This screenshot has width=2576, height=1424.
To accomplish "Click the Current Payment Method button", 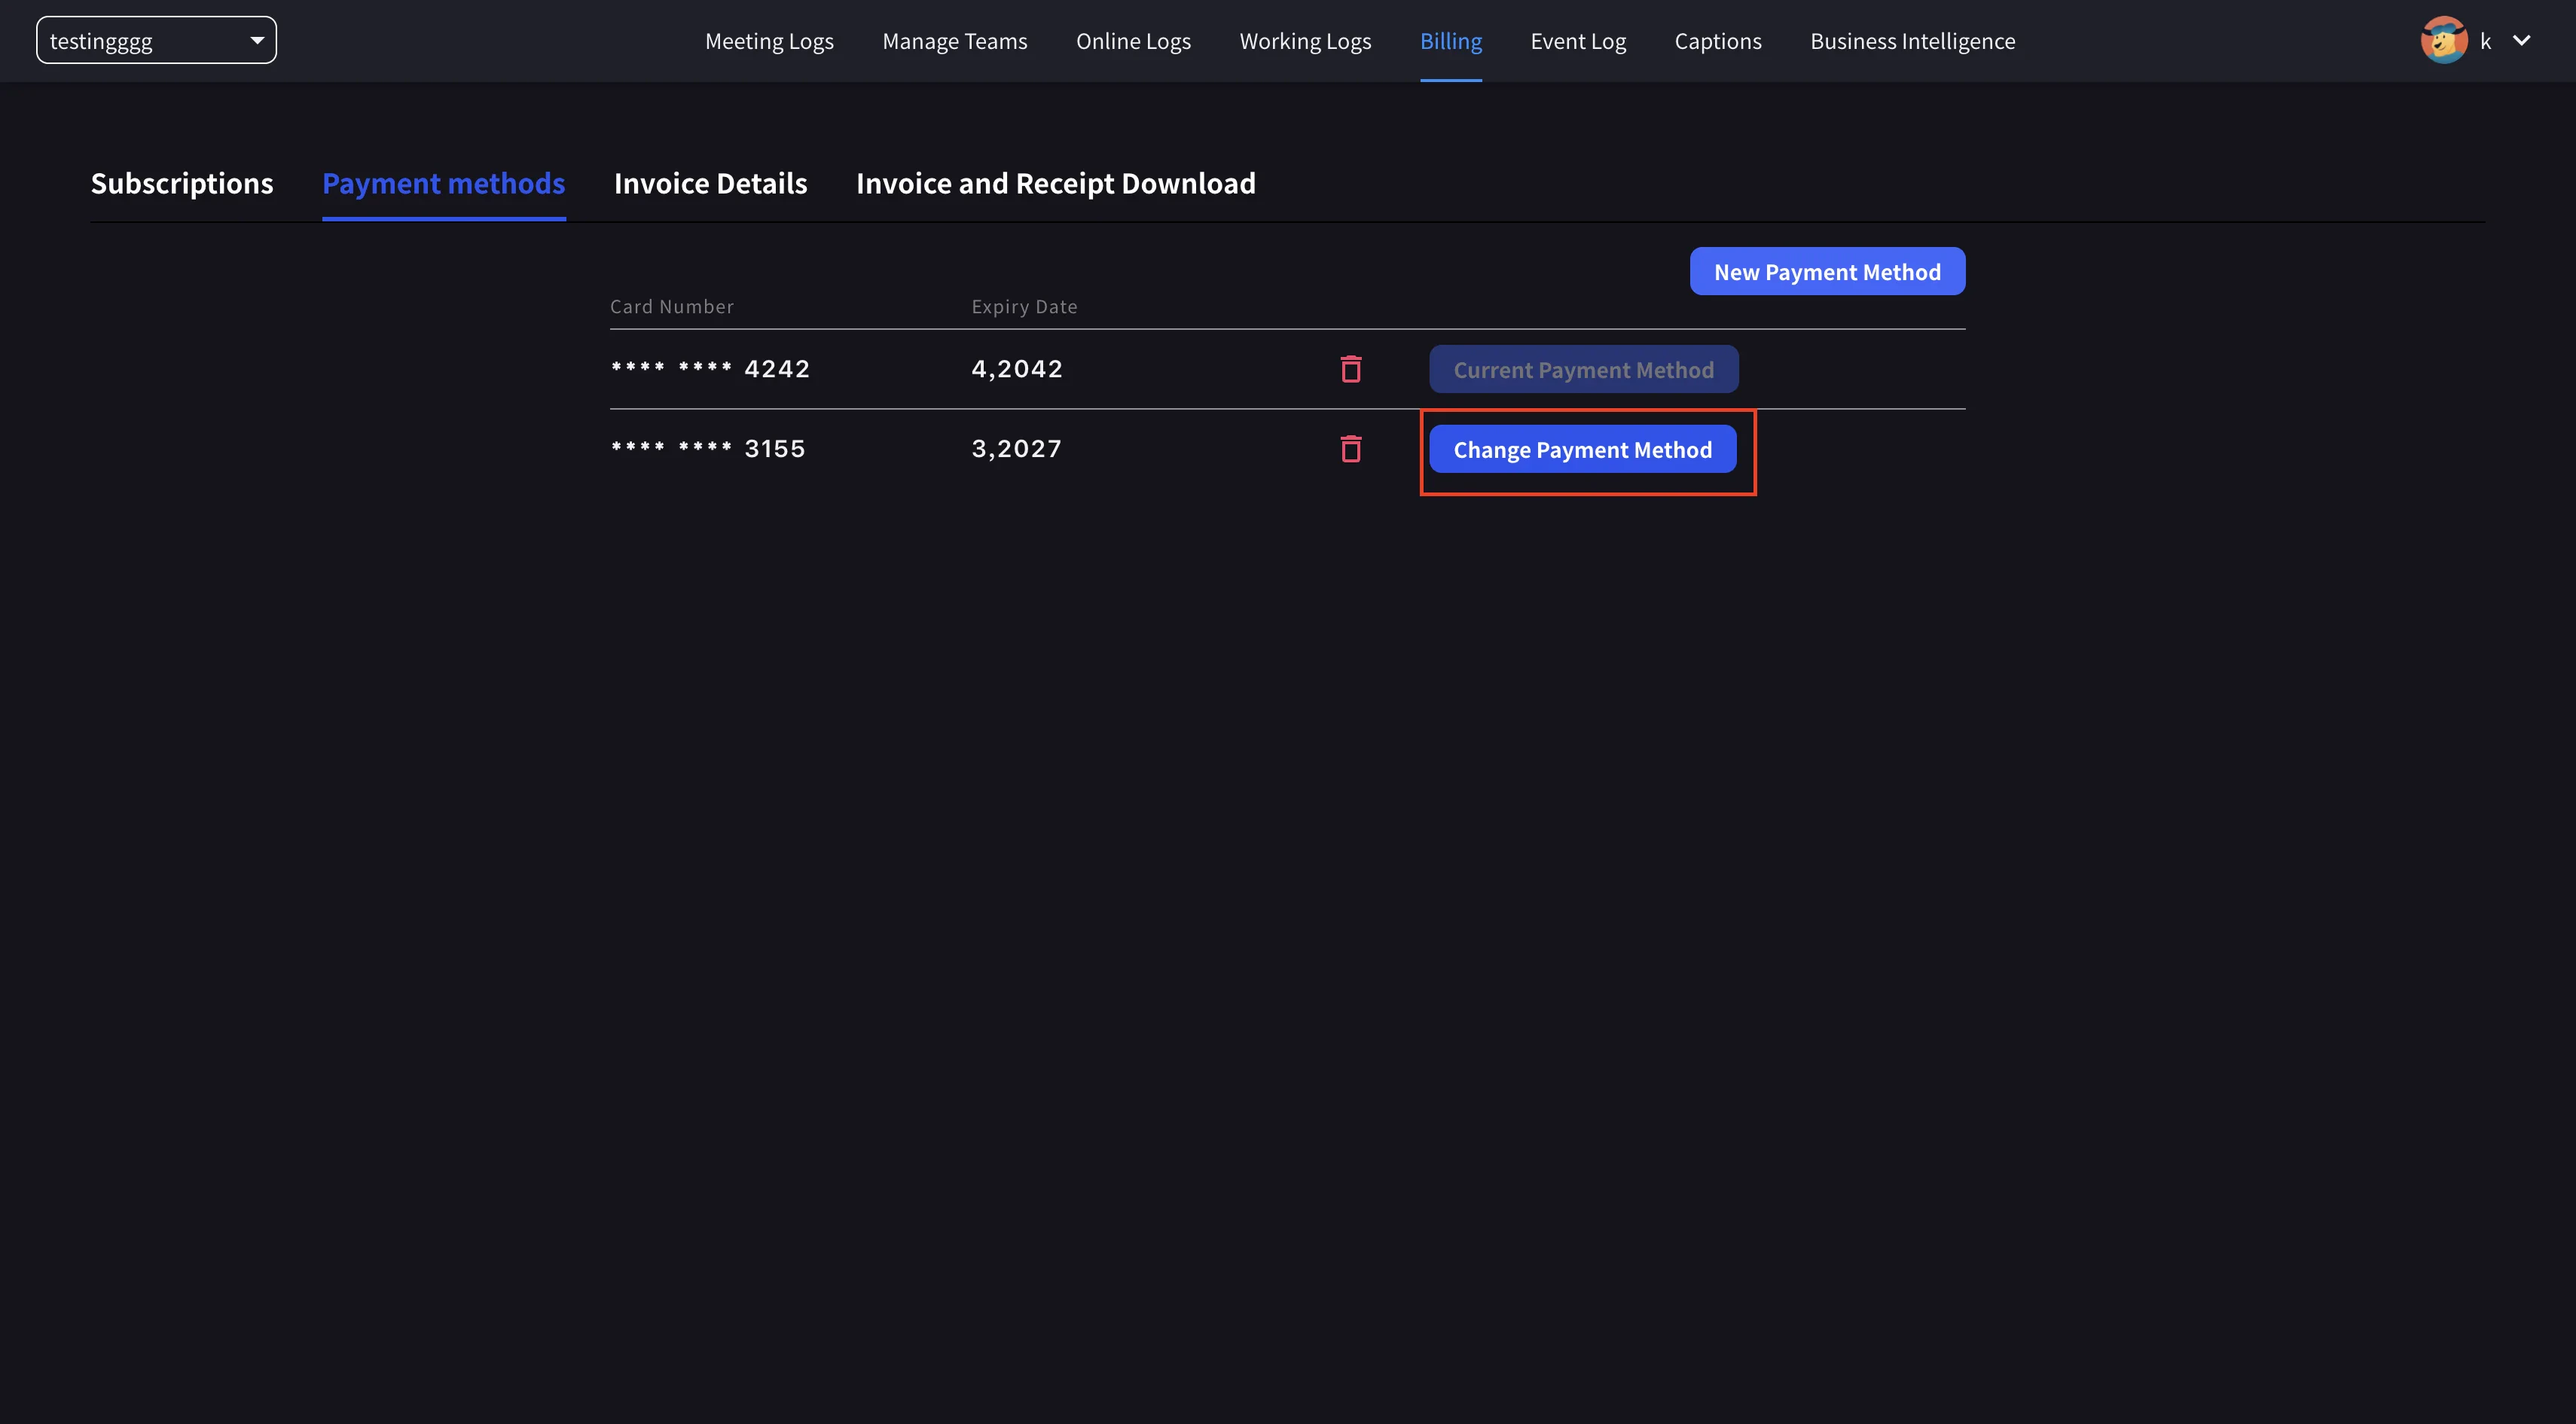I will [x=1583, y=369].
